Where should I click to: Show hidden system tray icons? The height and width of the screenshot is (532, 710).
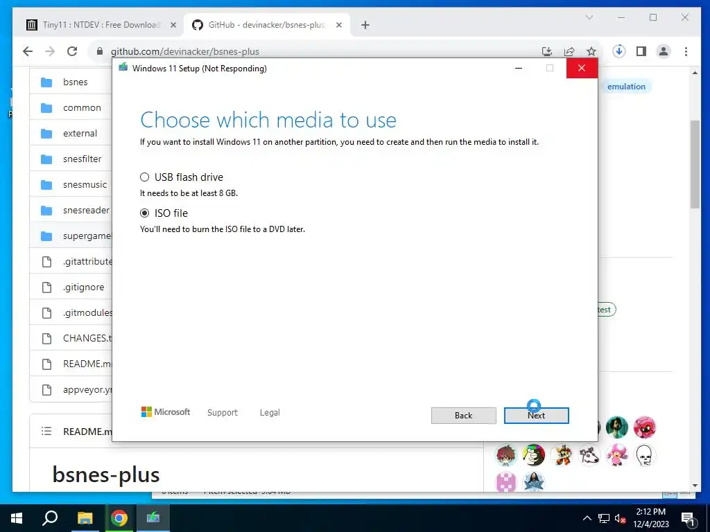pos(587,518)
